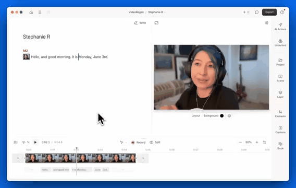
Task: Open the Project sidebar panel
Action: [x=280, y=62]
